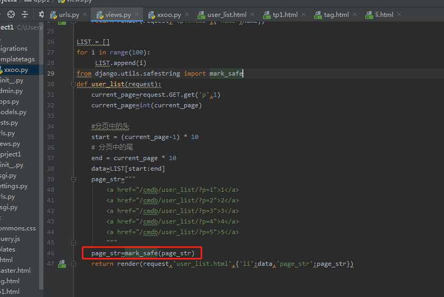Select the templatetags folder in project tree

point(17,59)
